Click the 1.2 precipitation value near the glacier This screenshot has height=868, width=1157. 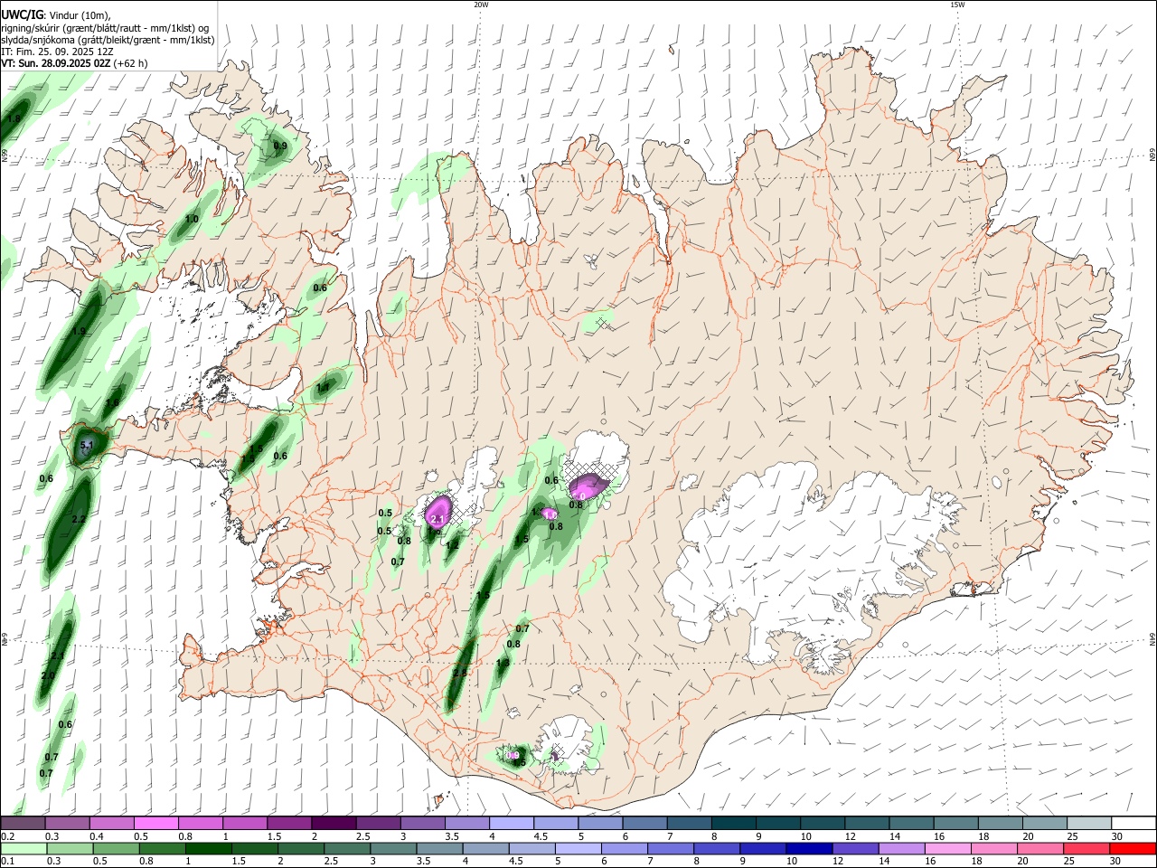pyautogui.click(x=452, y=545)
